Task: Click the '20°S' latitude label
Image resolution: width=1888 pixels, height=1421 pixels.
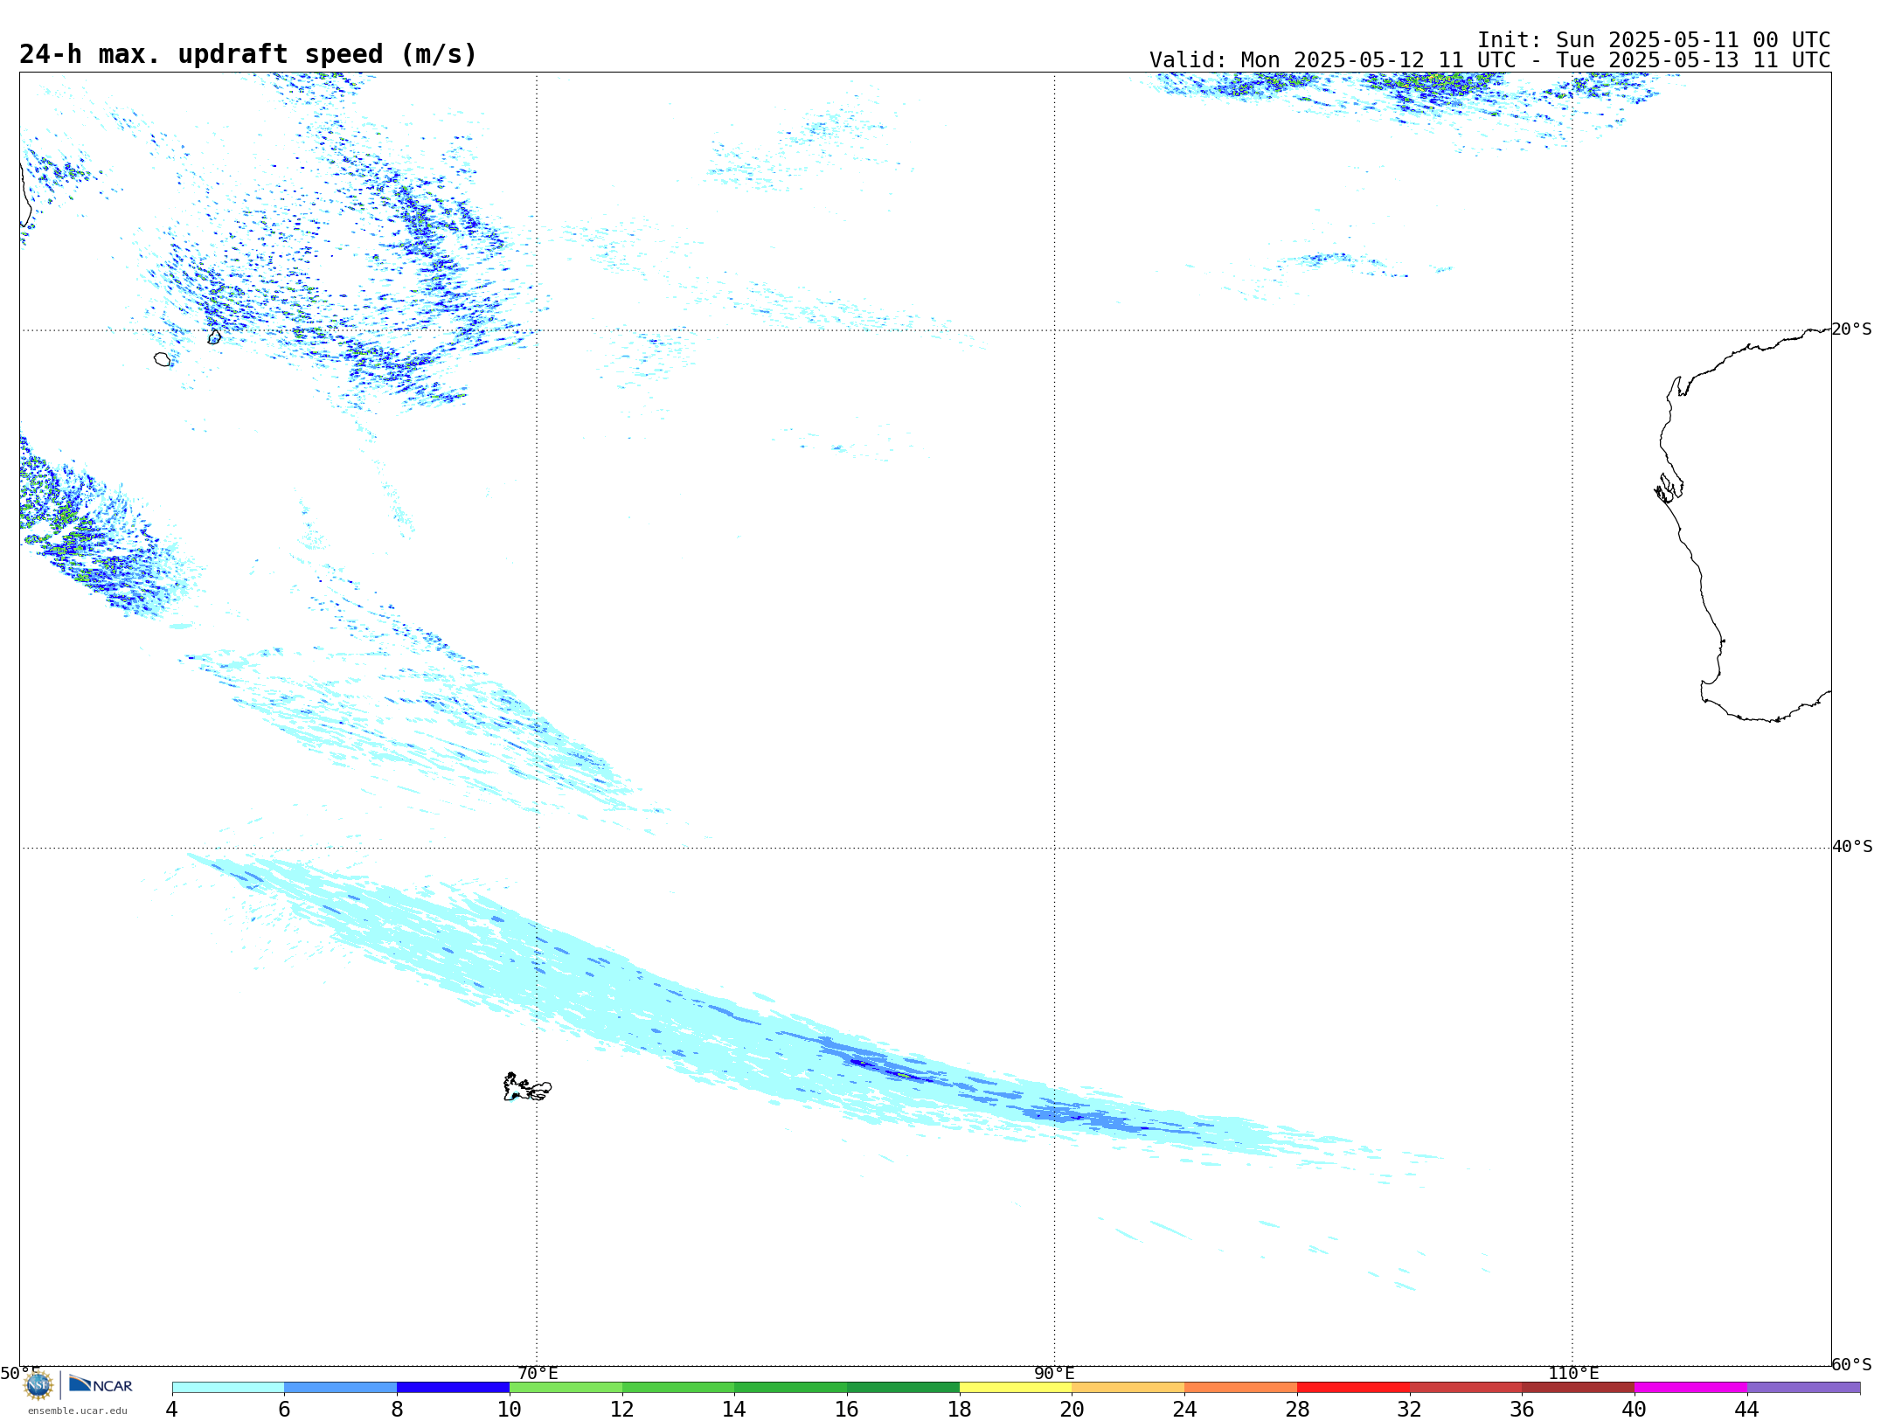Action: click(x=1851, y=329)
